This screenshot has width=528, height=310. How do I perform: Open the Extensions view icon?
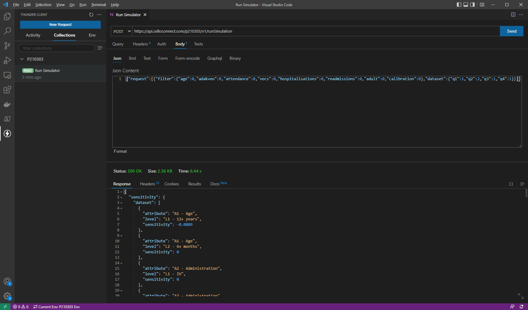(x=7, y=90)
